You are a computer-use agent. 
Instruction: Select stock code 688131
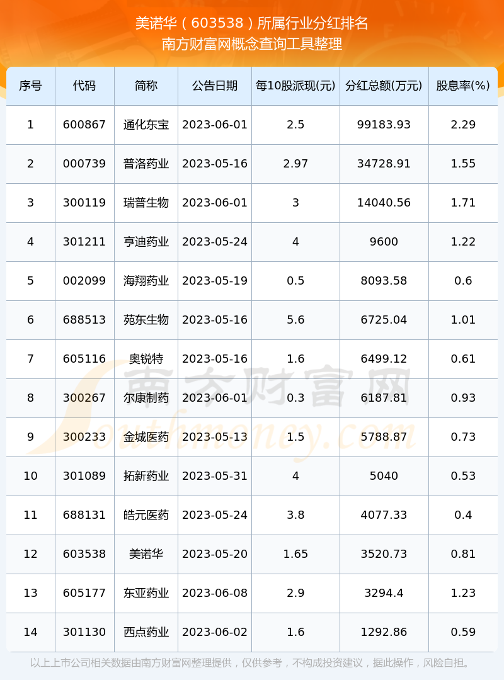click(x=84, y=515)
